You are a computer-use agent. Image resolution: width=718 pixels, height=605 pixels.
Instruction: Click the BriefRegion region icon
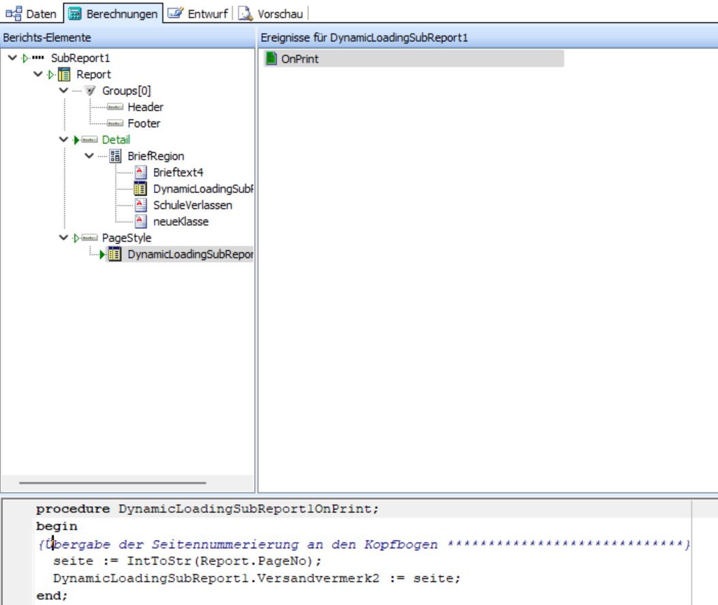115,156
